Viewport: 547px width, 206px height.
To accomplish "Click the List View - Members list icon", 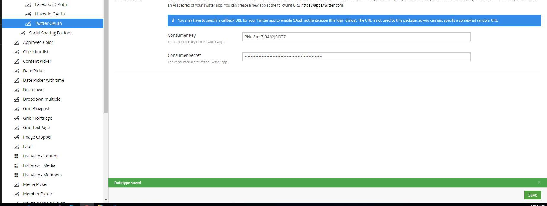I will pyautogui.click(x=16, y=175).
